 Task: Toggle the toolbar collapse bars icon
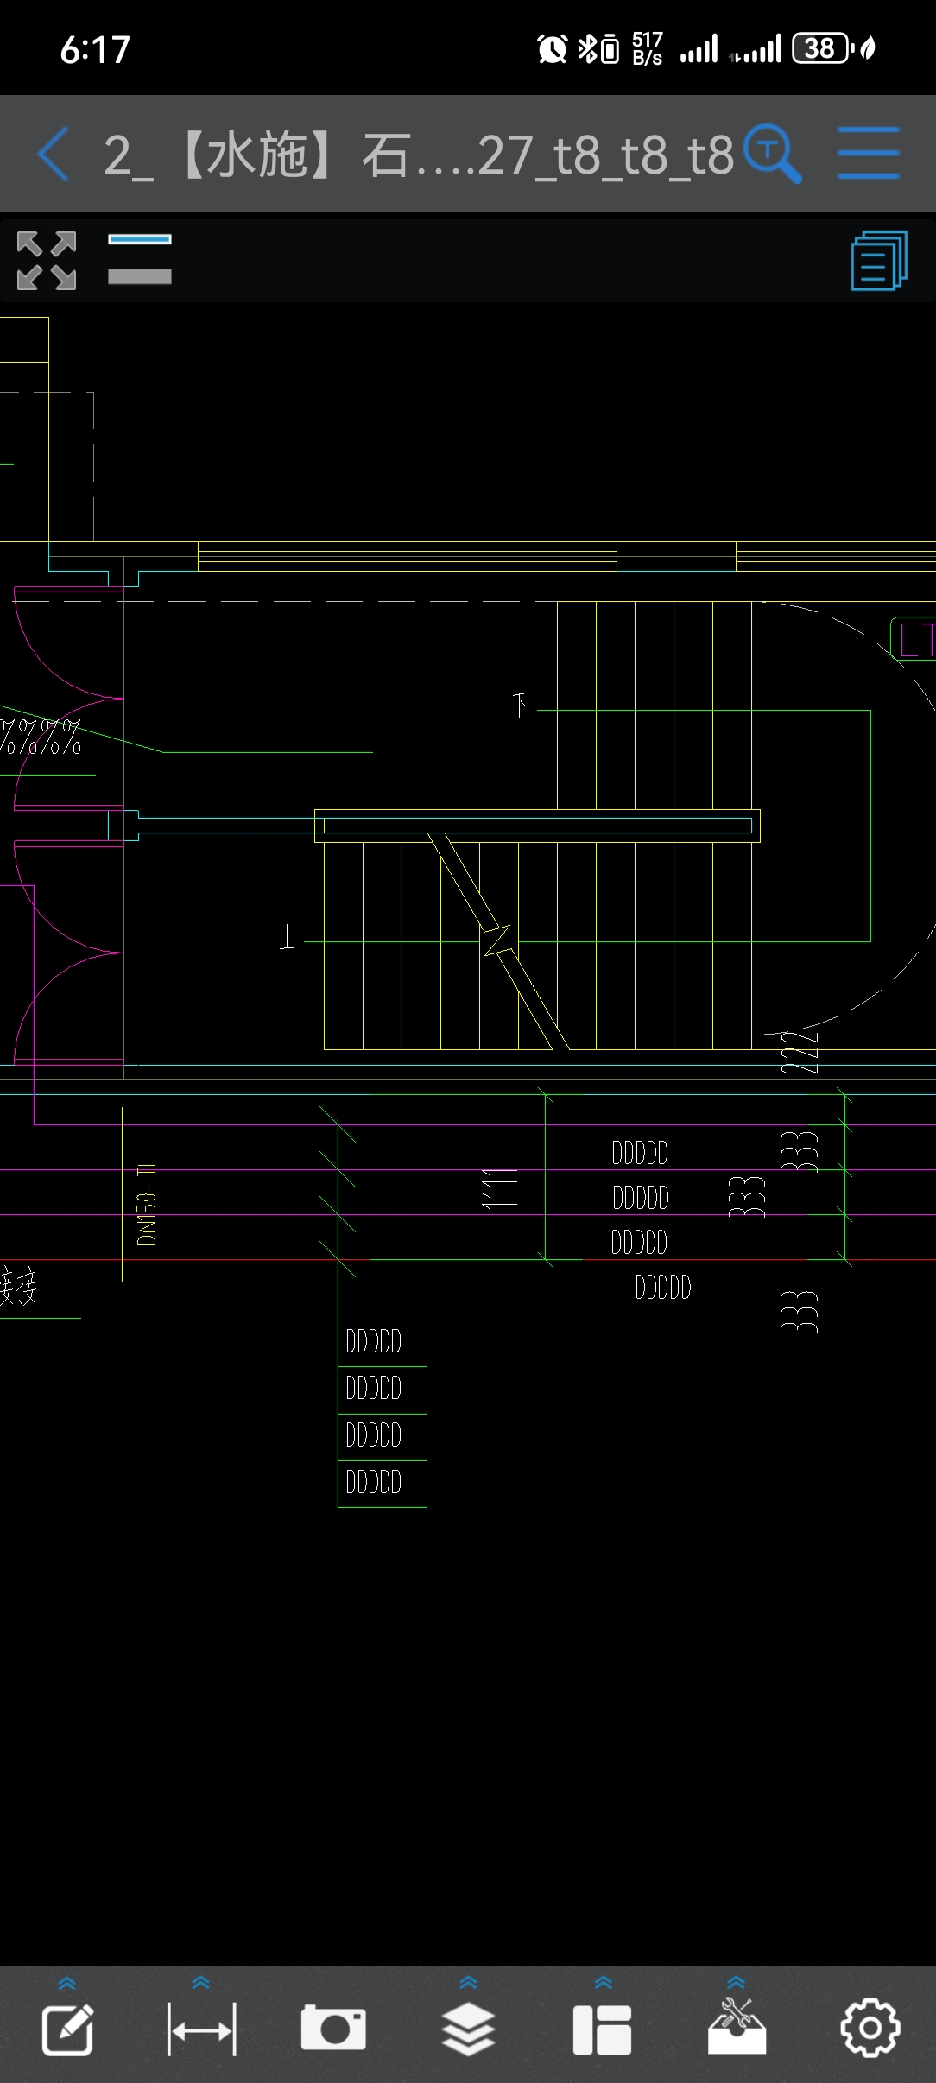140,258
